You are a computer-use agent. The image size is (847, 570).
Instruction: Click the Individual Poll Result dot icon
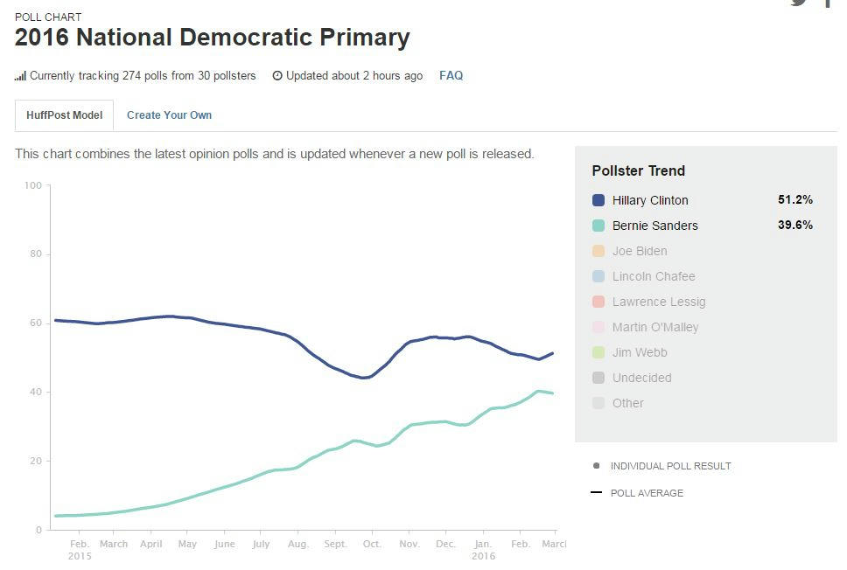pyautogui.click(x=597, y=466)
